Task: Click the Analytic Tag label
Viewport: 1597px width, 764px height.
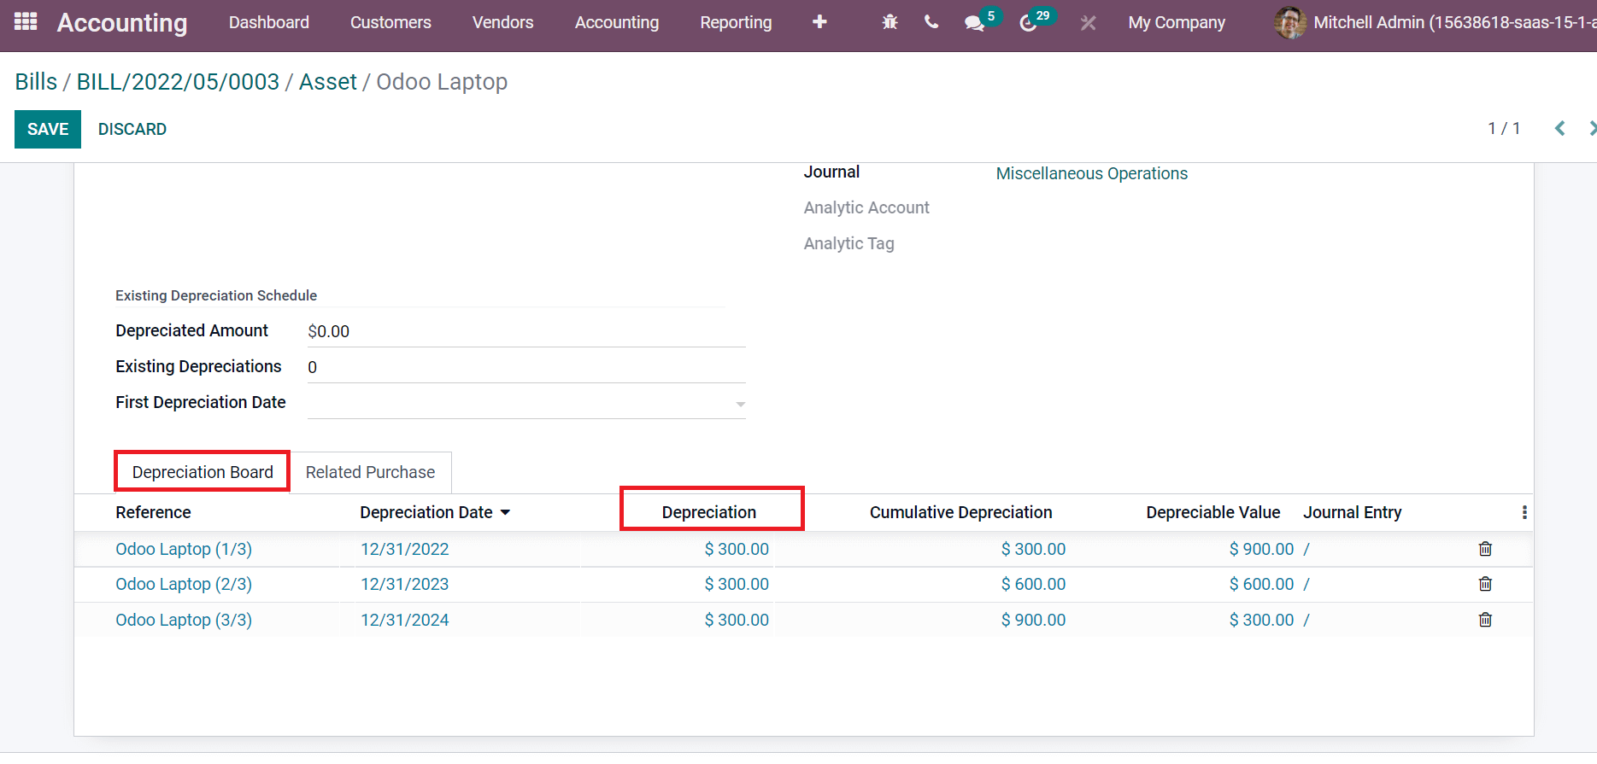Action: (x=848, y=243)
